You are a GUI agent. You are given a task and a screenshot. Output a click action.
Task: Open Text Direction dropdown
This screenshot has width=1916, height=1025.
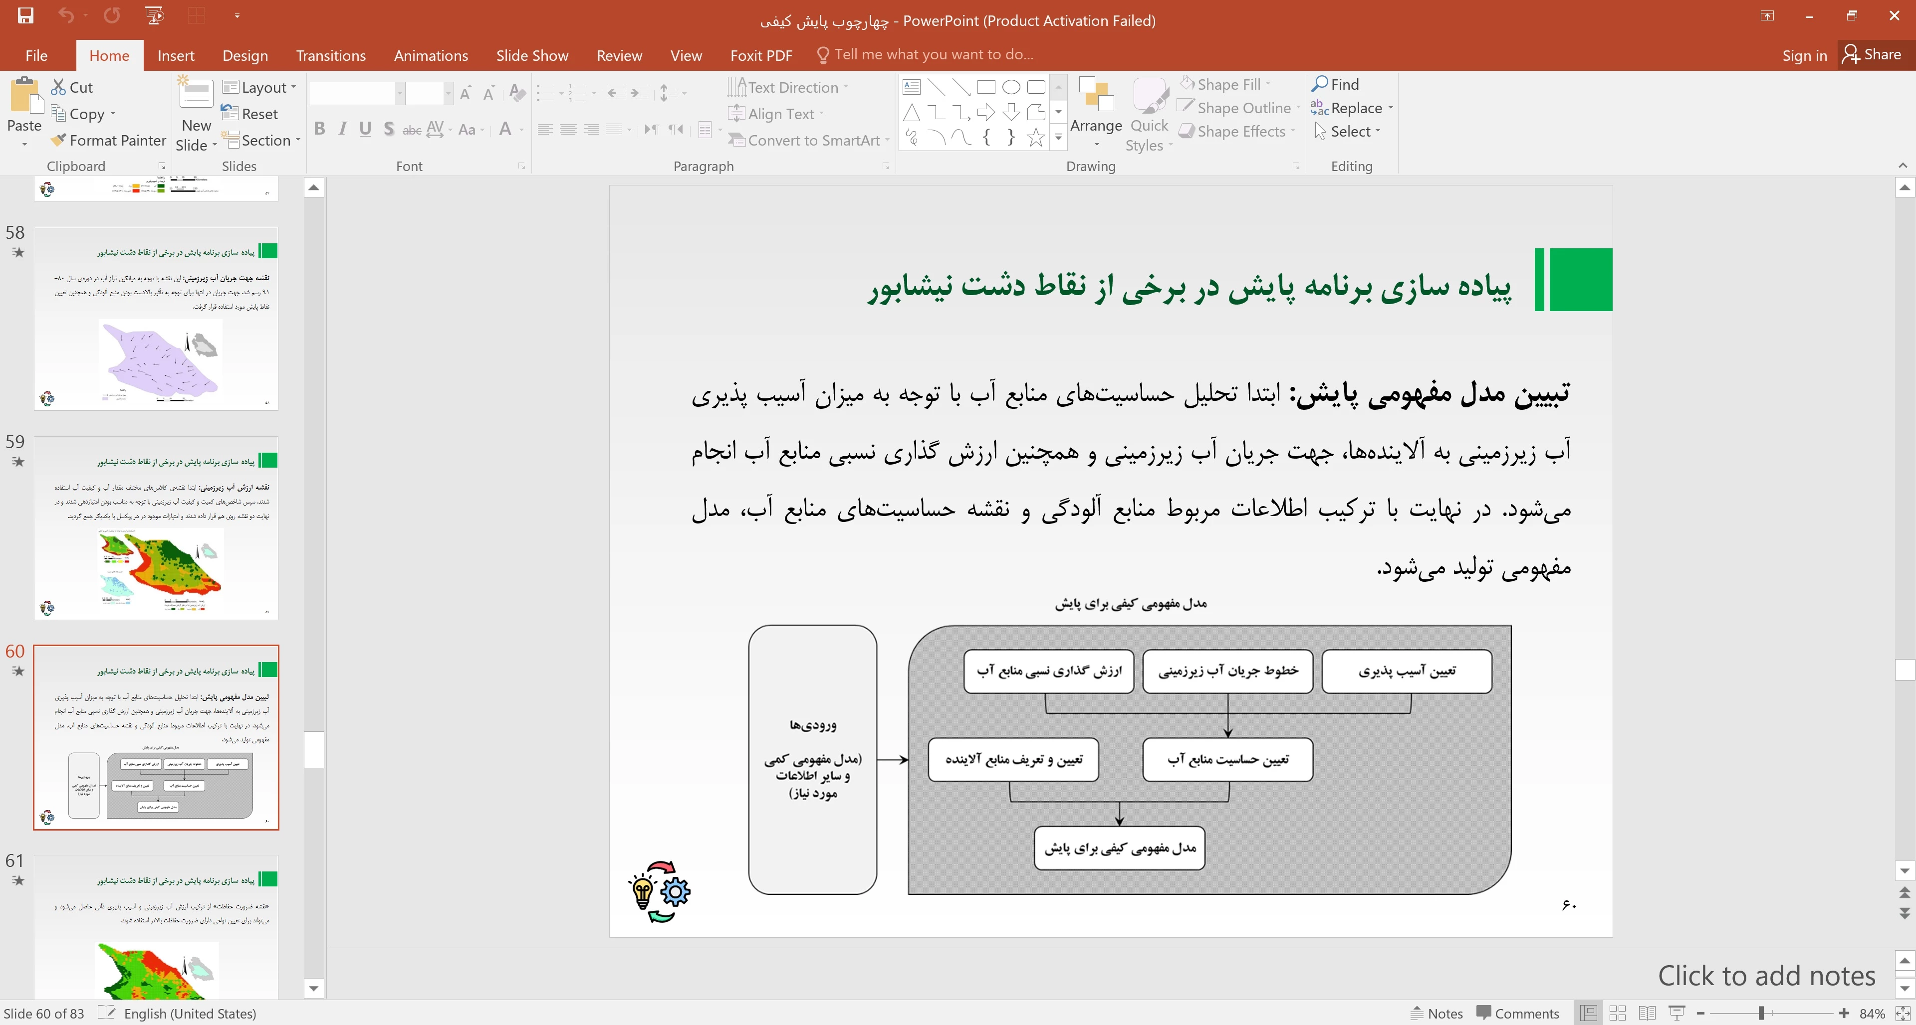tap(788, 87)
